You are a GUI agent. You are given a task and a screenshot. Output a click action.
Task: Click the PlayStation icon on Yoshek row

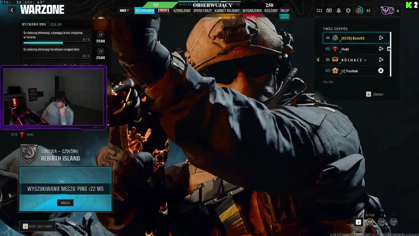[381, 70]
